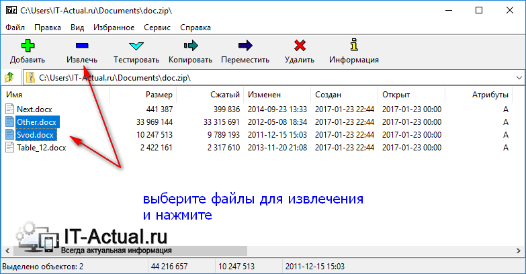Click the Move dark blue arrow icon

coord(245,45)
